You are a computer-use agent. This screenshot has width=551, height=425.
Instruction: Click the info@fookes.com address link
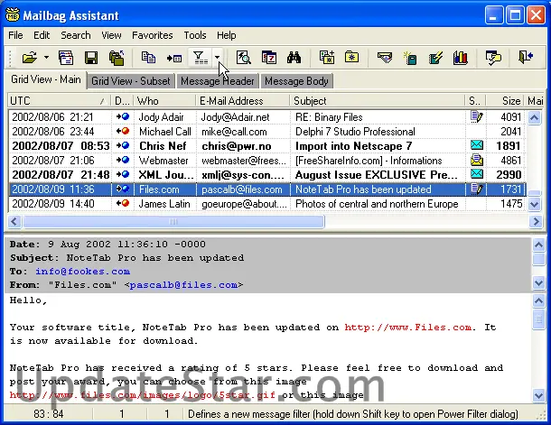(82, 272)
